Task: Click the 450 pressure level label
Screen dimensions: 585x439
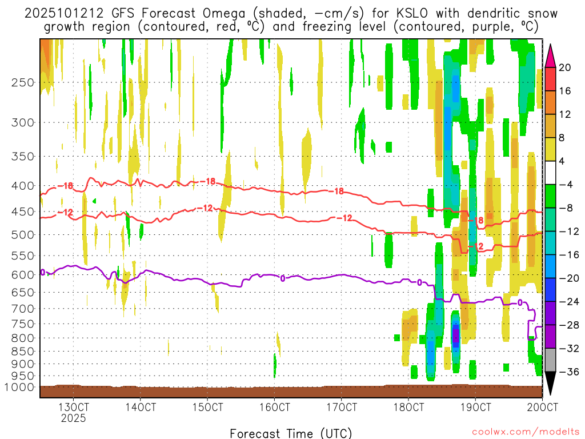Action: 23,211
